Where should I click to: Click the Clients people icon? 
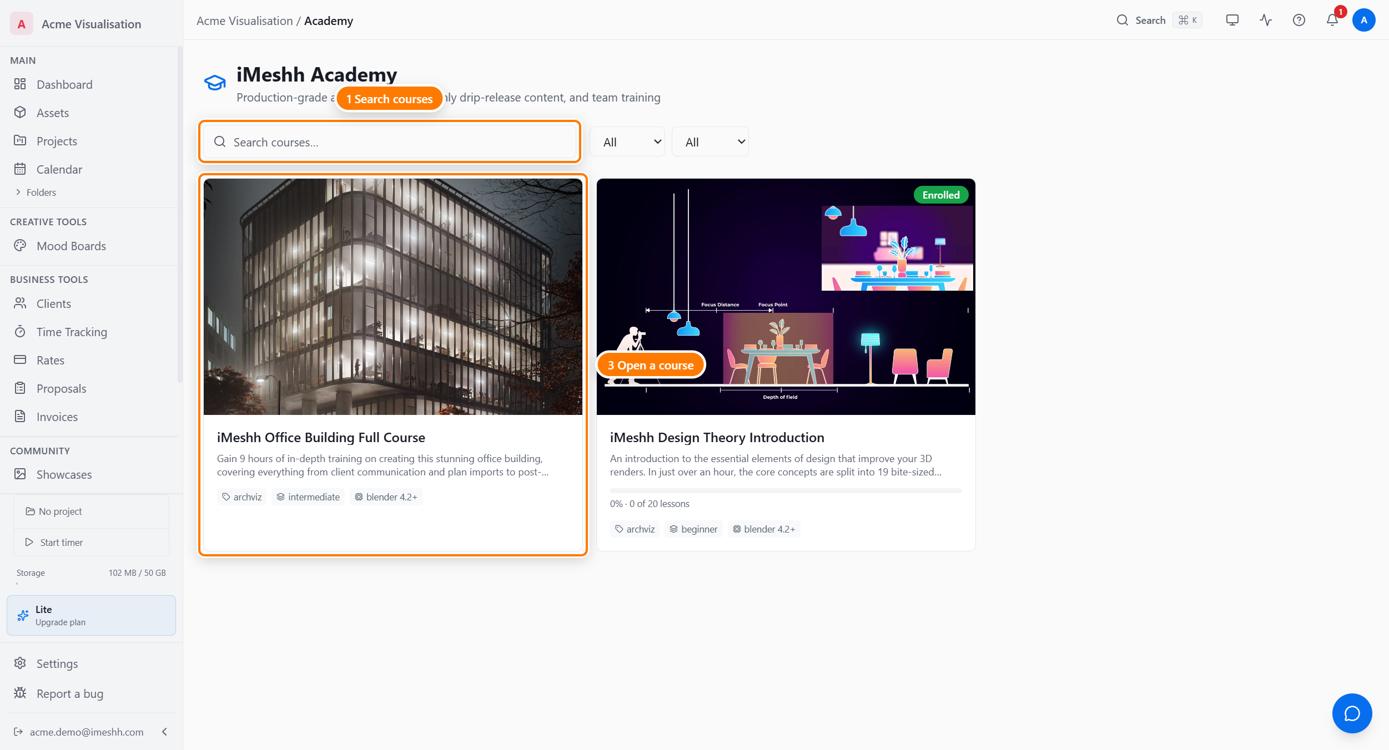click(x=20, y=303)
